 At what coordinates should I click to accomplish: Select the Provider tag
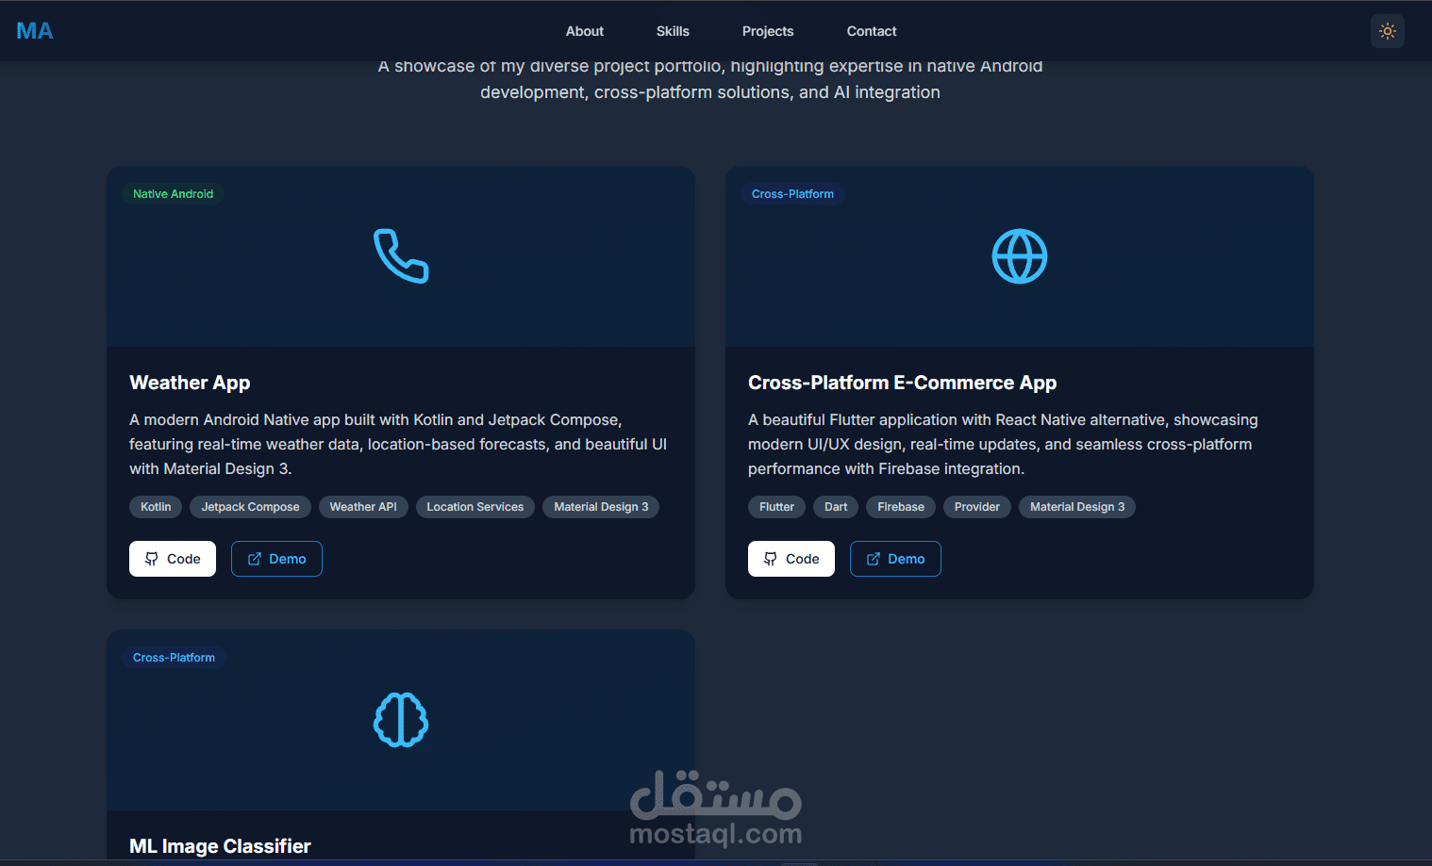click(x=977, y=507)
